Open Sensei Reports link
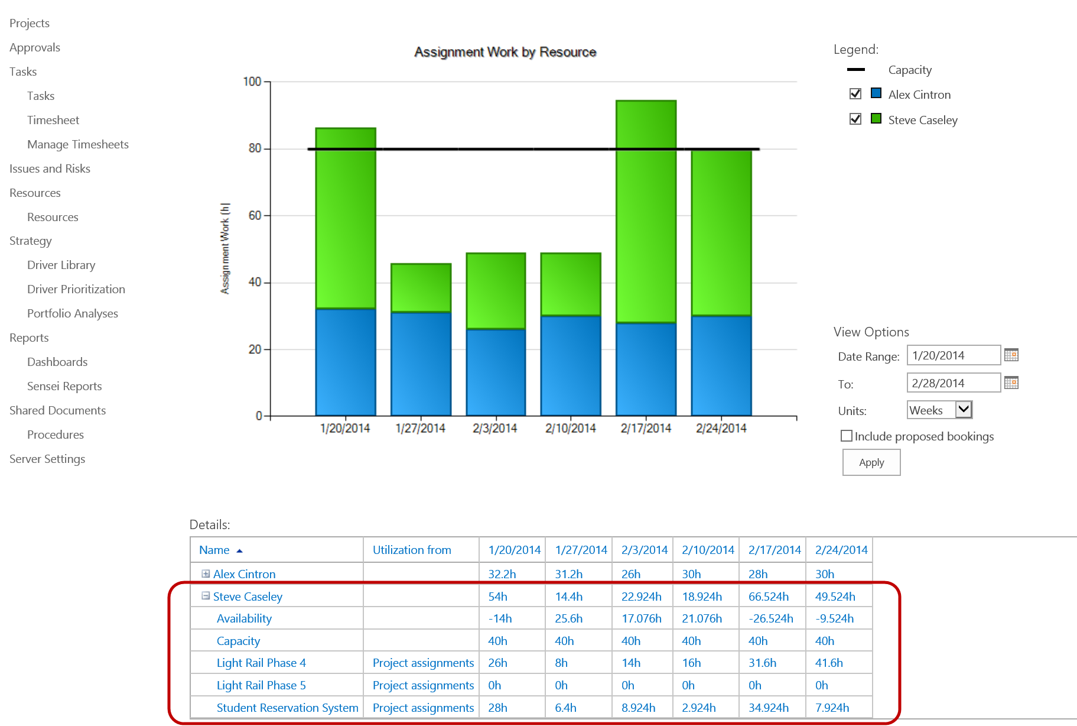1077x726 pixels. [x=64, y=386]
